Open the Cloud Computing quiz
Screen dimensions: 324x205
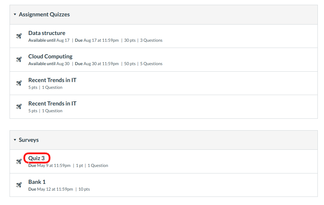click(x=50, y=56)
